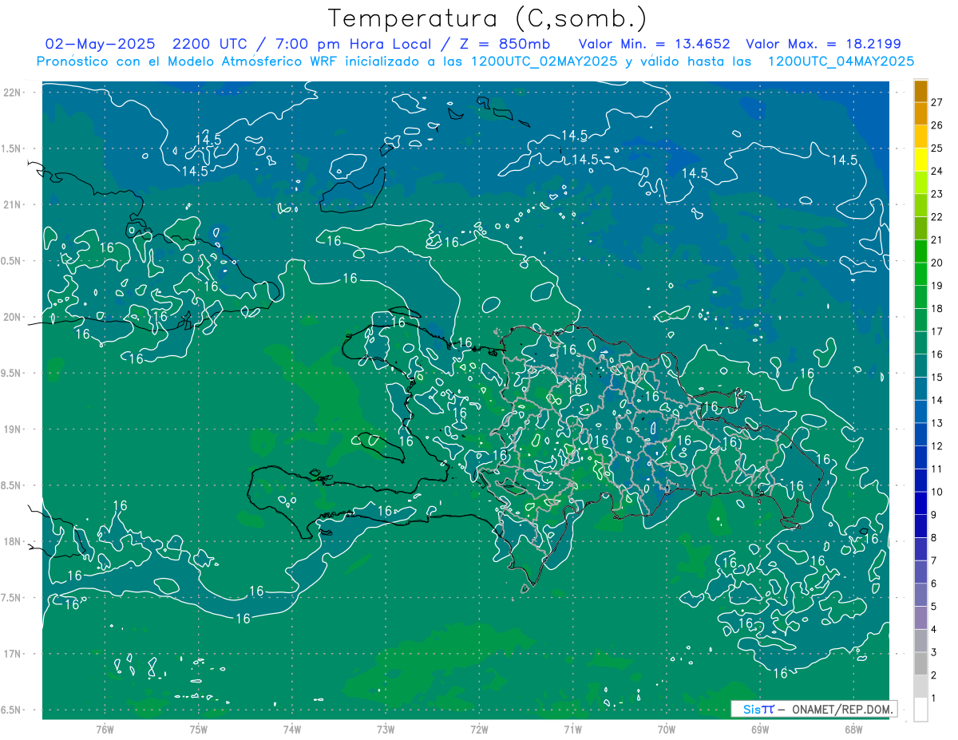The image size is (958, 740).
Task: Click the '24' color scale label
Action: click(937, 171)
